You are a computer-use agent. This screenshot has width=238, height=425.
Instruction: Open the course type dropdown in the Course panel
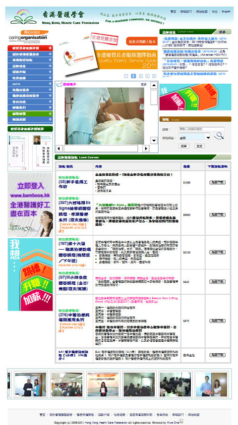194,137
